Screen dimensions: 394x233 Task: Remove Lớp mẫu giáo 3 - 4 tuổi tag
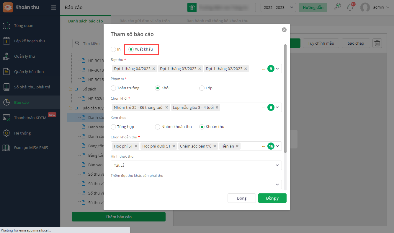click(x=217, y=107)
